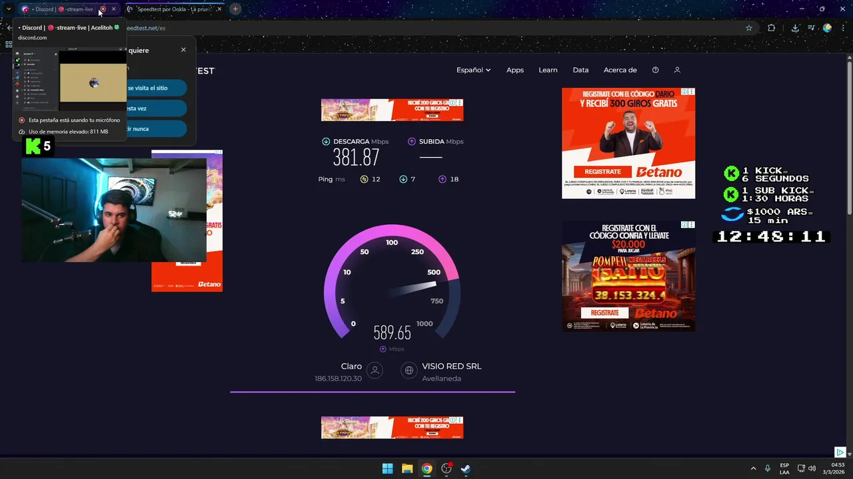Click the 186.158.120.30 IP address
The image size is (853, 479).
tap(338, 379)
